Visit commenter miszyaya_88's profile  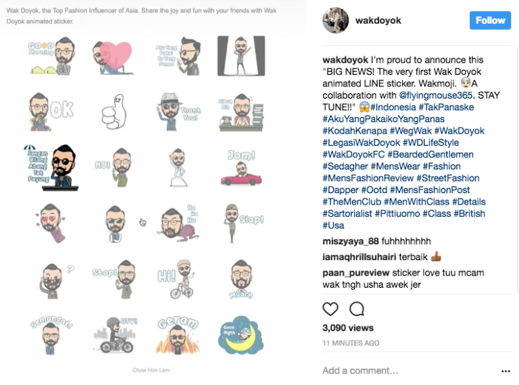pos(351,241)
